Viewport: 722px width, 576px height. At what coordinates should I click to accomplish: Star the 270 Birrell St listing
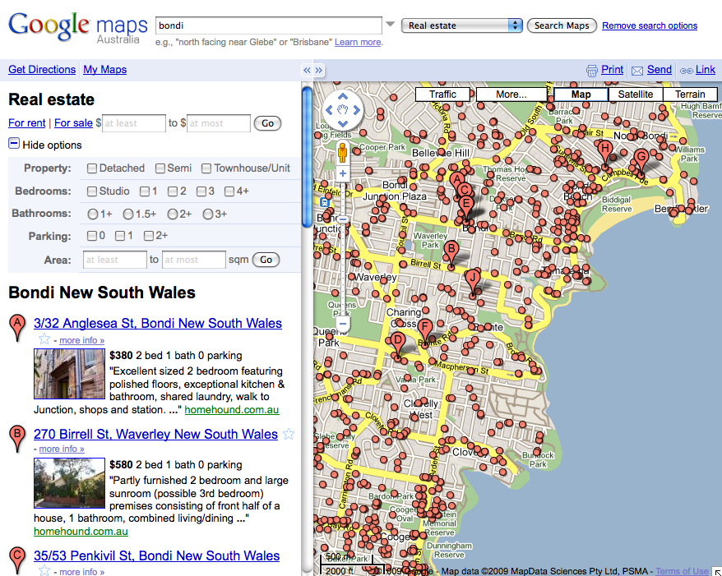tap(289, 434)
